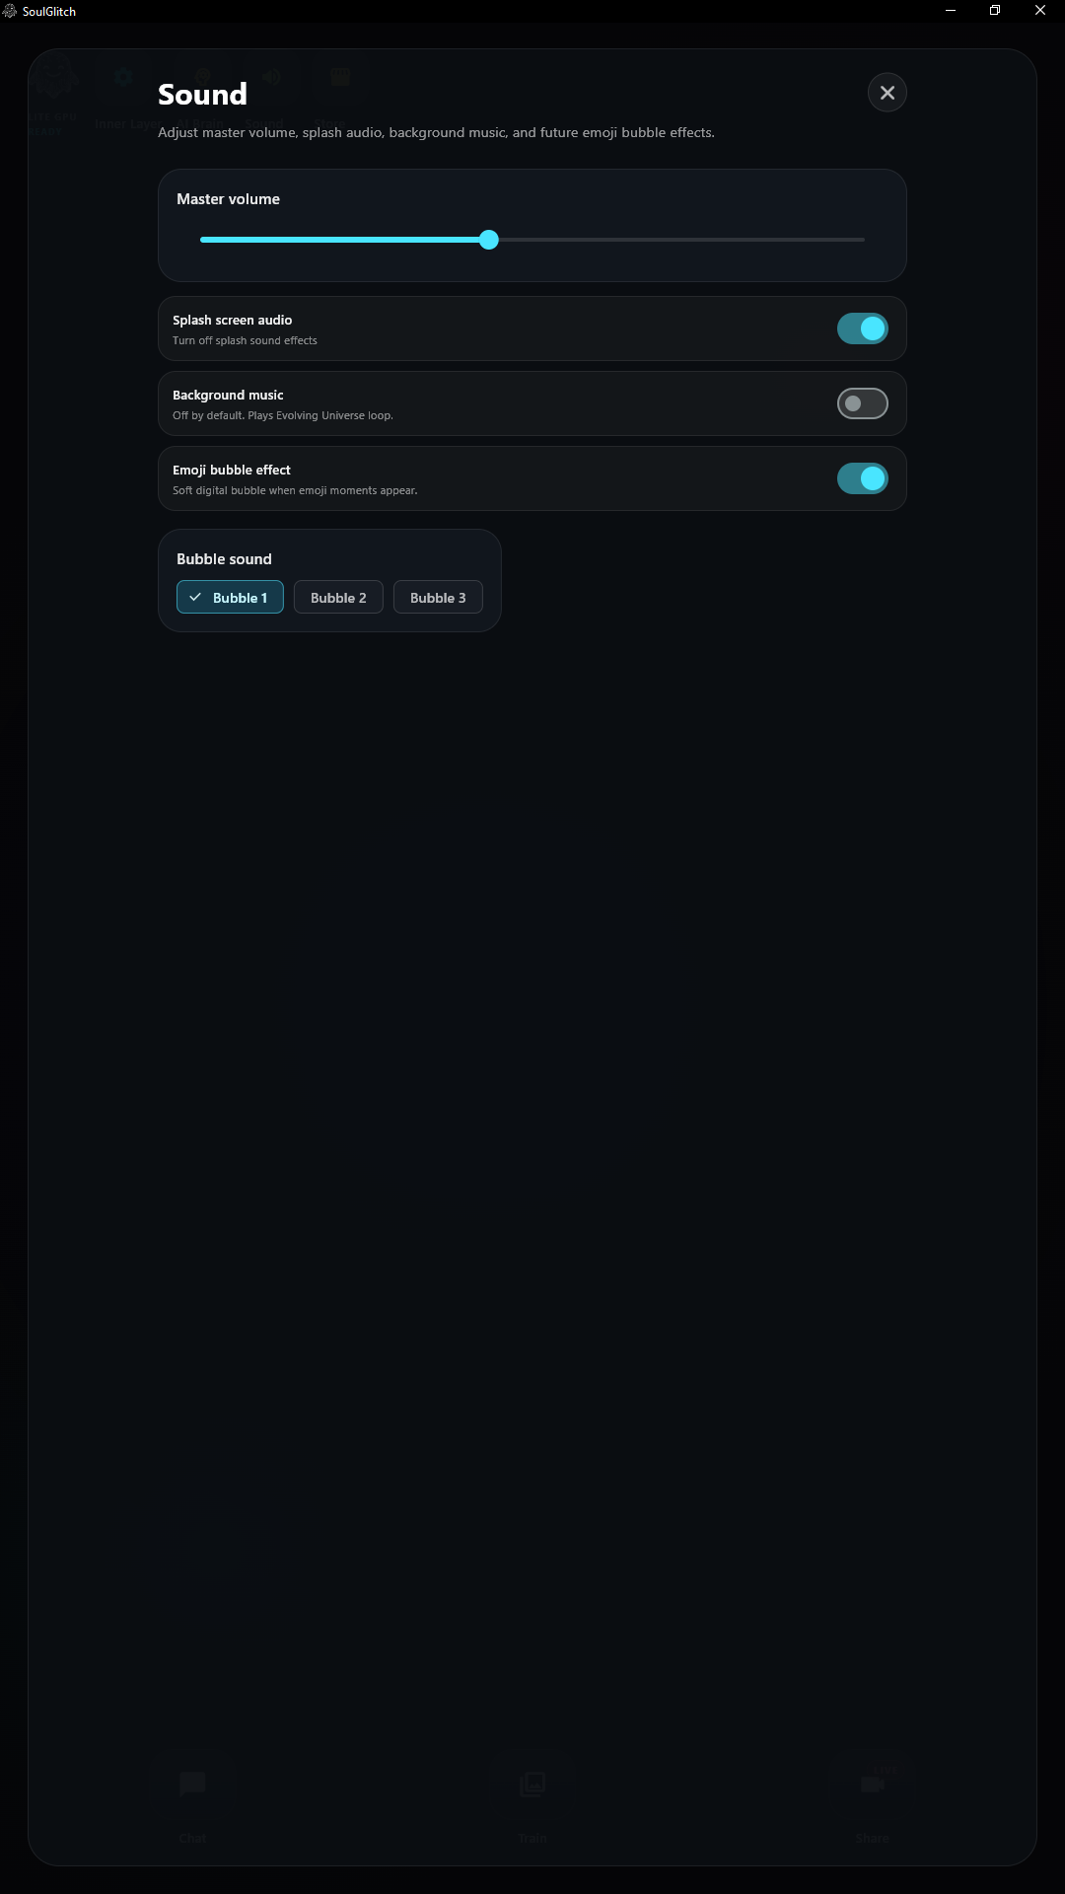Restore down the SoulGlitch window
This screenshot has width=1065, height=1894.
tap(995, 11)
